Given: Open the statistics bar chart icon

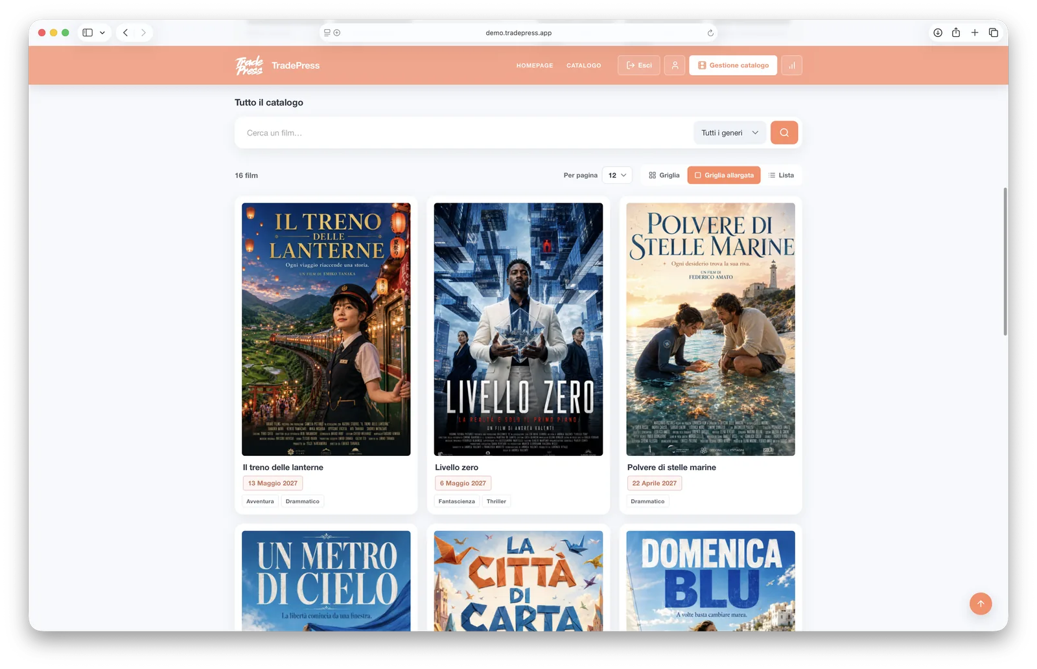Looking at the screenshot, I should [791, 65].
